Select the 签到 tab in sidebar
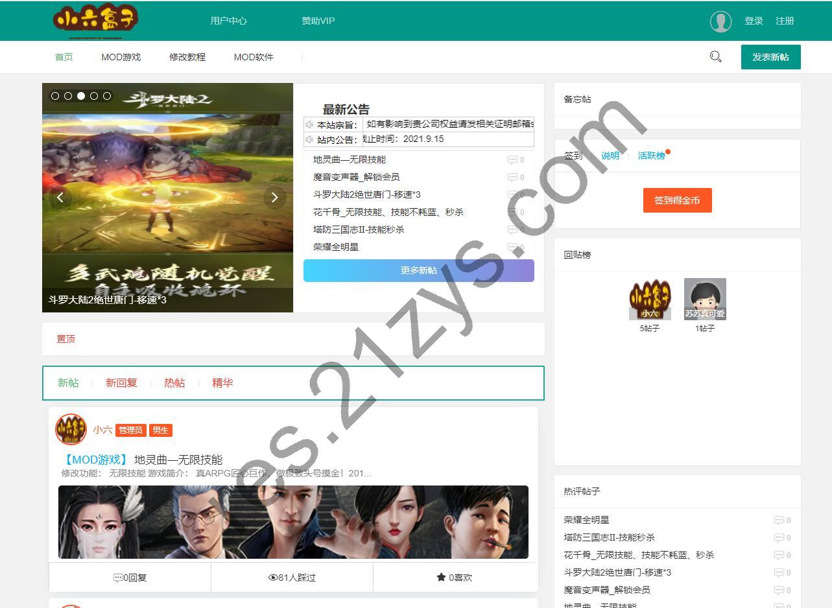Viewport: 832px width, 608px height. point(573,156)
